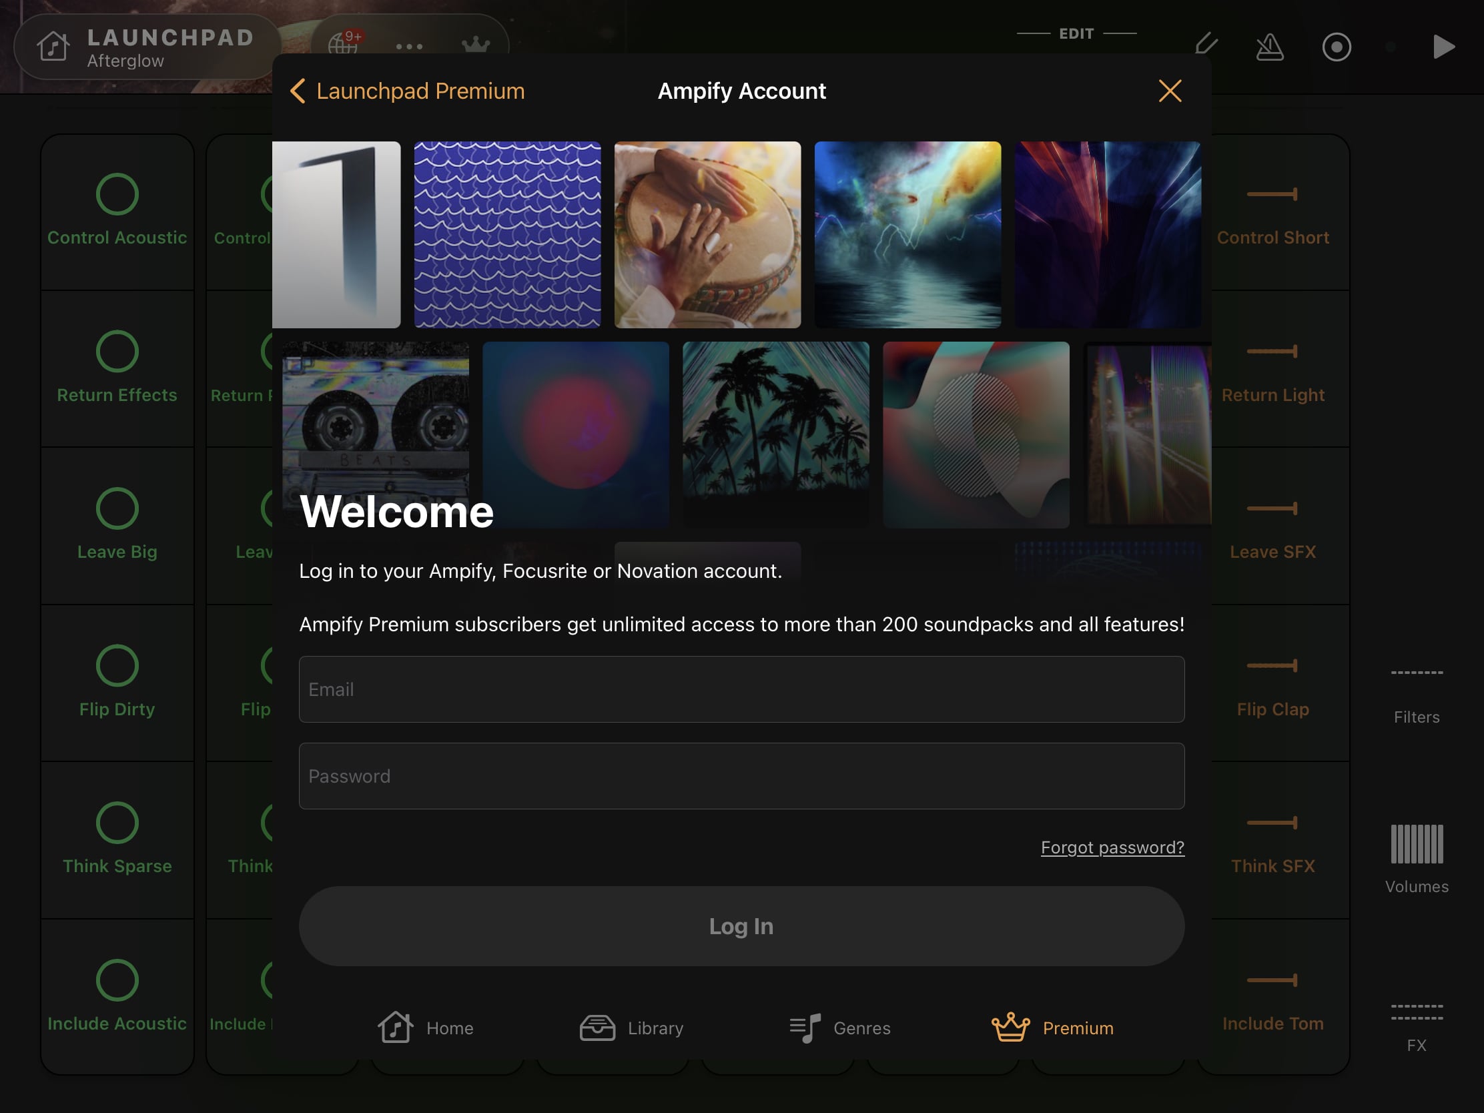Click the Email input field

click(x=741, y=689)
